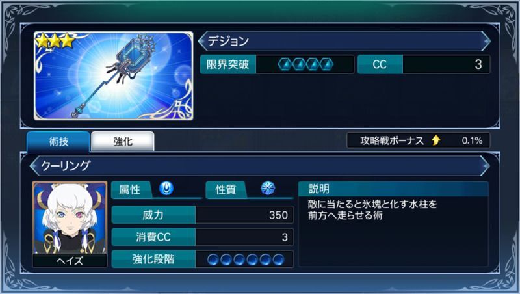The width and height of the screenshot is (520, 294).
Task: Click the three gold stars rarity icon
Action: 55,40
